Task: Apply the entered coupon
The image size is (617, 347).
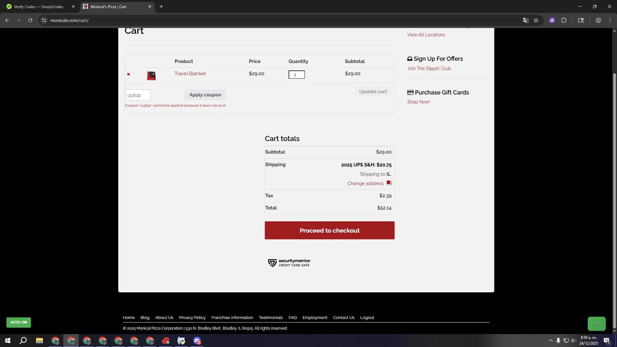Action: click(205, 95)
